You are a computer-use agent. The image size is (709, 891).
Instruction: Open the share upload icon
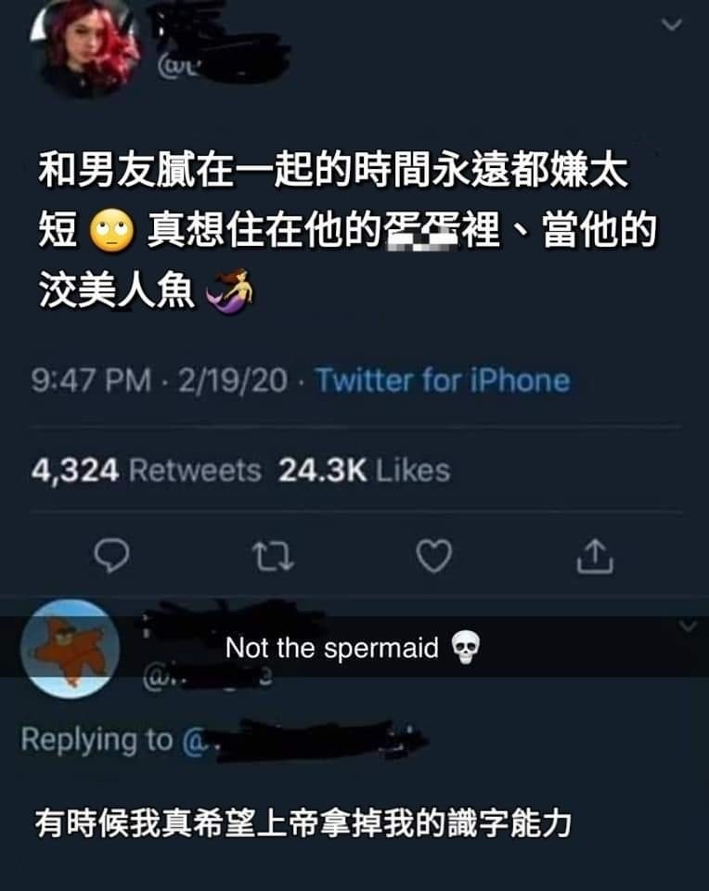(x=595, y=556)
